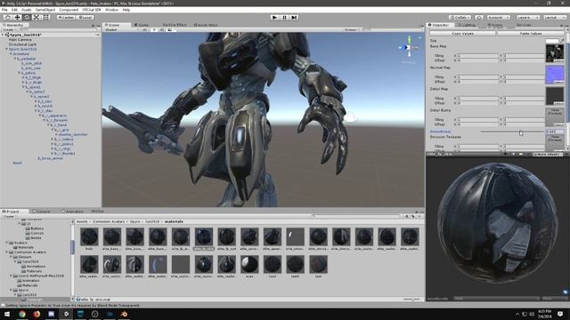The height and width of the screenshot is (320, 570).
Task: Collapse Comission Avatars folder
Action: coord(6,252)
